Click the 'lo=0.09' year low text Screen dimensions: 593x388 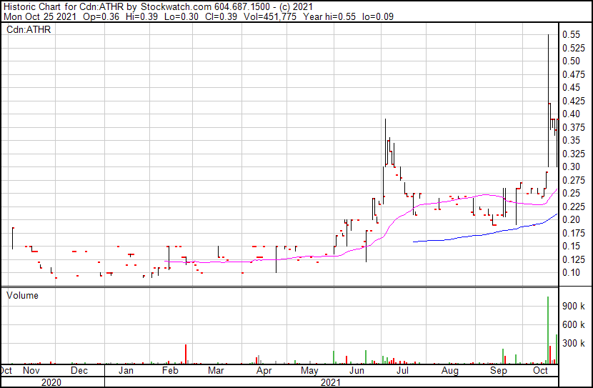(x=378, y=16)
